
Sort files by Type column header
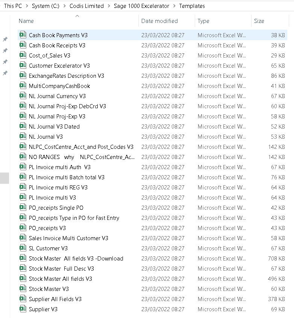coord(203,21)
